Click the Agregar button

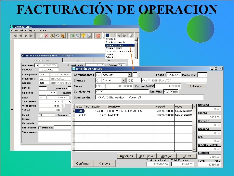[x=166, y=156]
